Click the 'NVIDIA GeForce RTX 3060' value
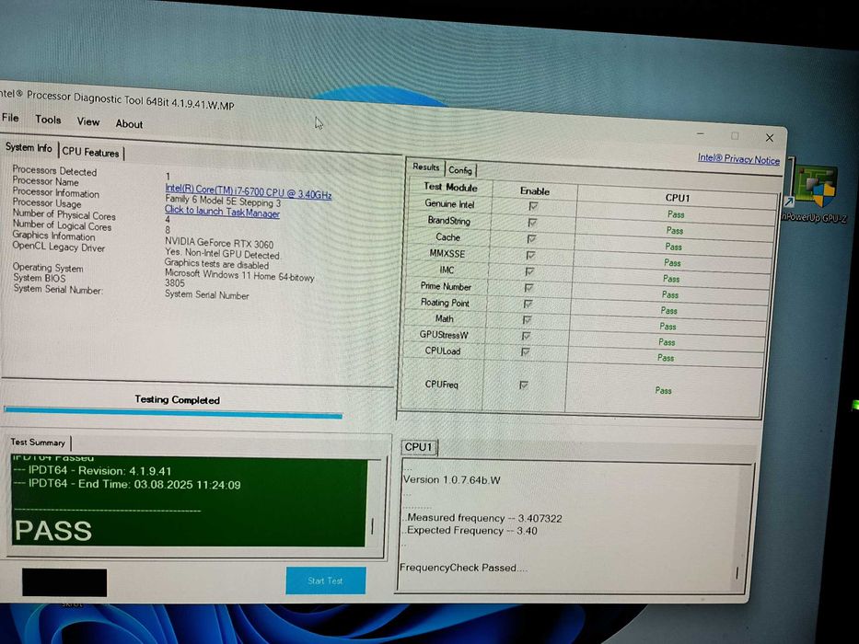Screen dimensions: 859x644 pos(219,244)
